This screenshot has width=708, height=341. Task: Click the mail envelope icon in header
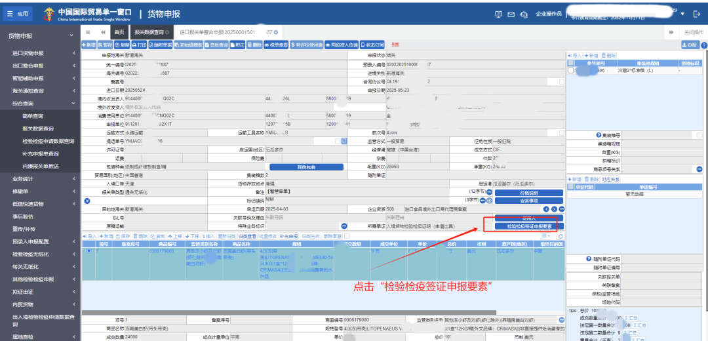pos(511,14)
